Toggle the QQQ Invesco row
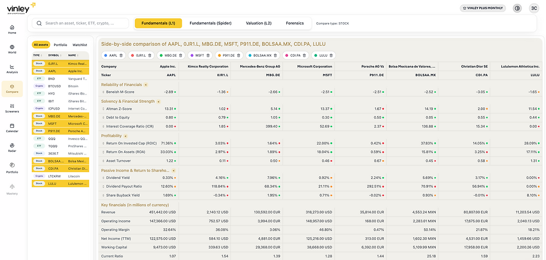Screen dimensions: 546x260 click(x=60, y=138)
